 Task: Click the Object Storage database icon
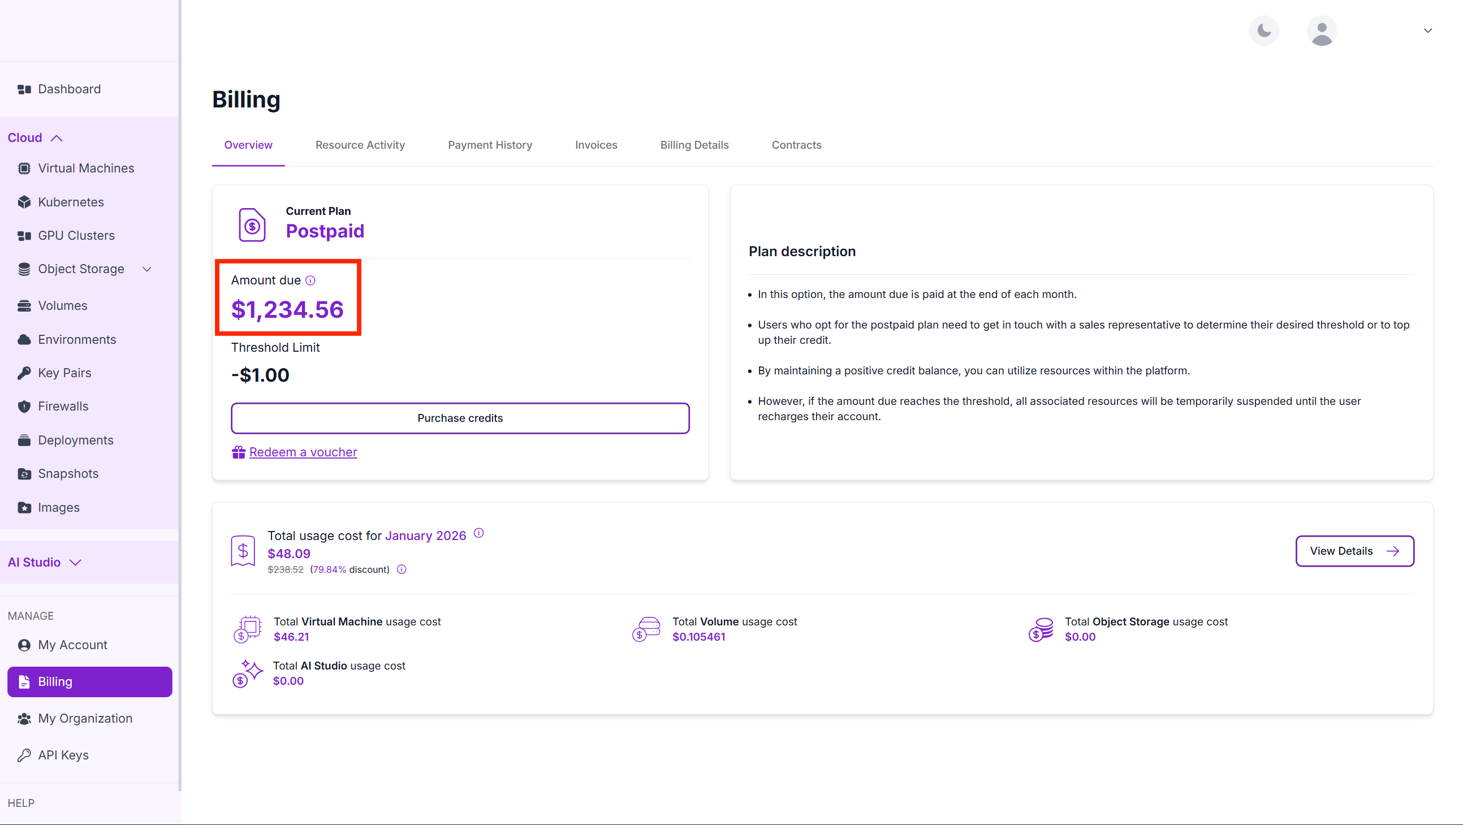pos(24,269)
